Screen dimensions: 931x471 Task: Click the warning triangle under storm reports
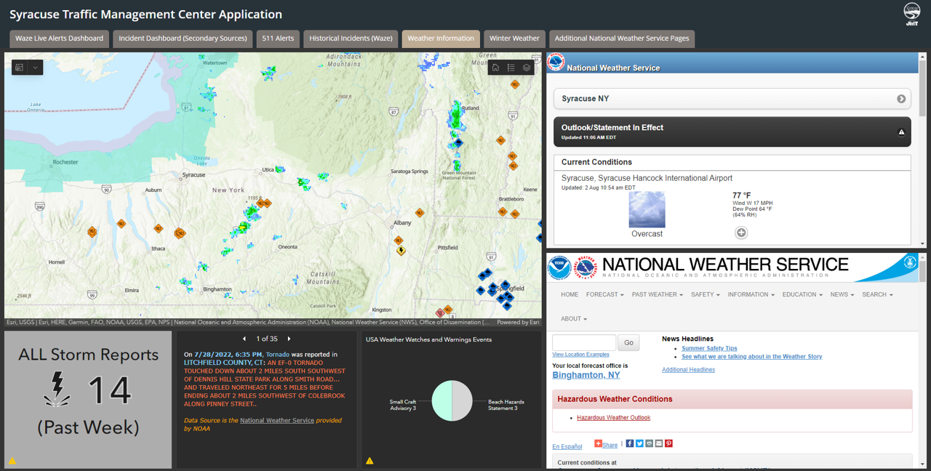[x=12, y=461]
